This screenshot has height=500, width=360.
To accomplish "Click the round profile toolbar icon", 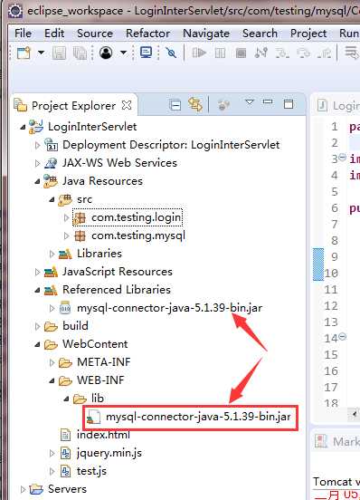I will [106, 53].
